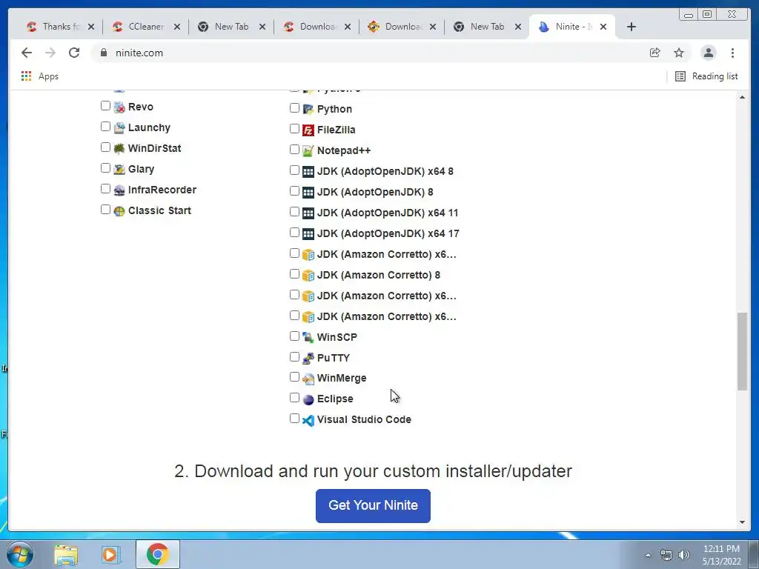Click the JDK Amazon Corretto 8 icon
Image resolution: width=759 pixels, height=569 pixels.
(308, 276)
